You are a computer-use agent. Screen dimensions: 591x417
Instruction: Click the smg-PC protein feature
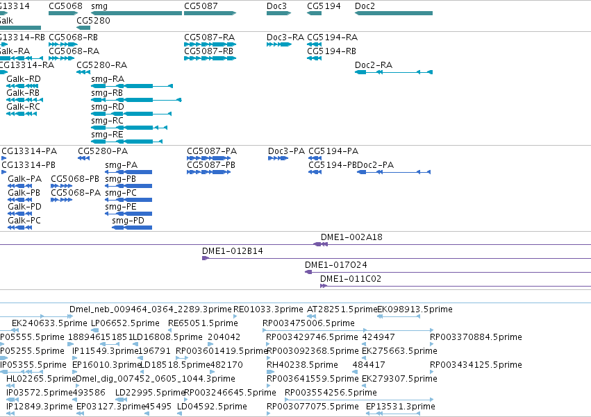click(128, 200)
